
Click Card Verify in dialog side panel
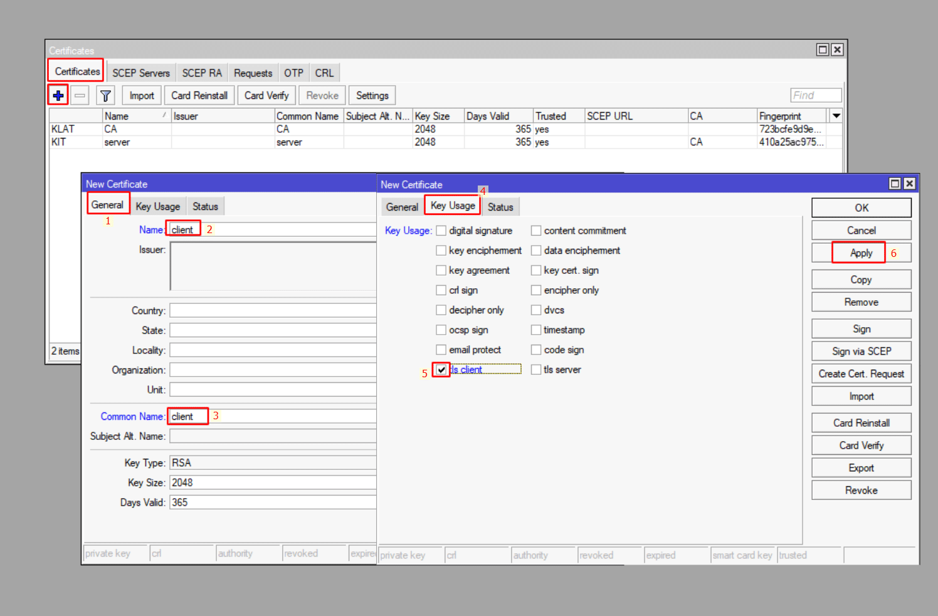pyautogui.click(x=862, y=446)
